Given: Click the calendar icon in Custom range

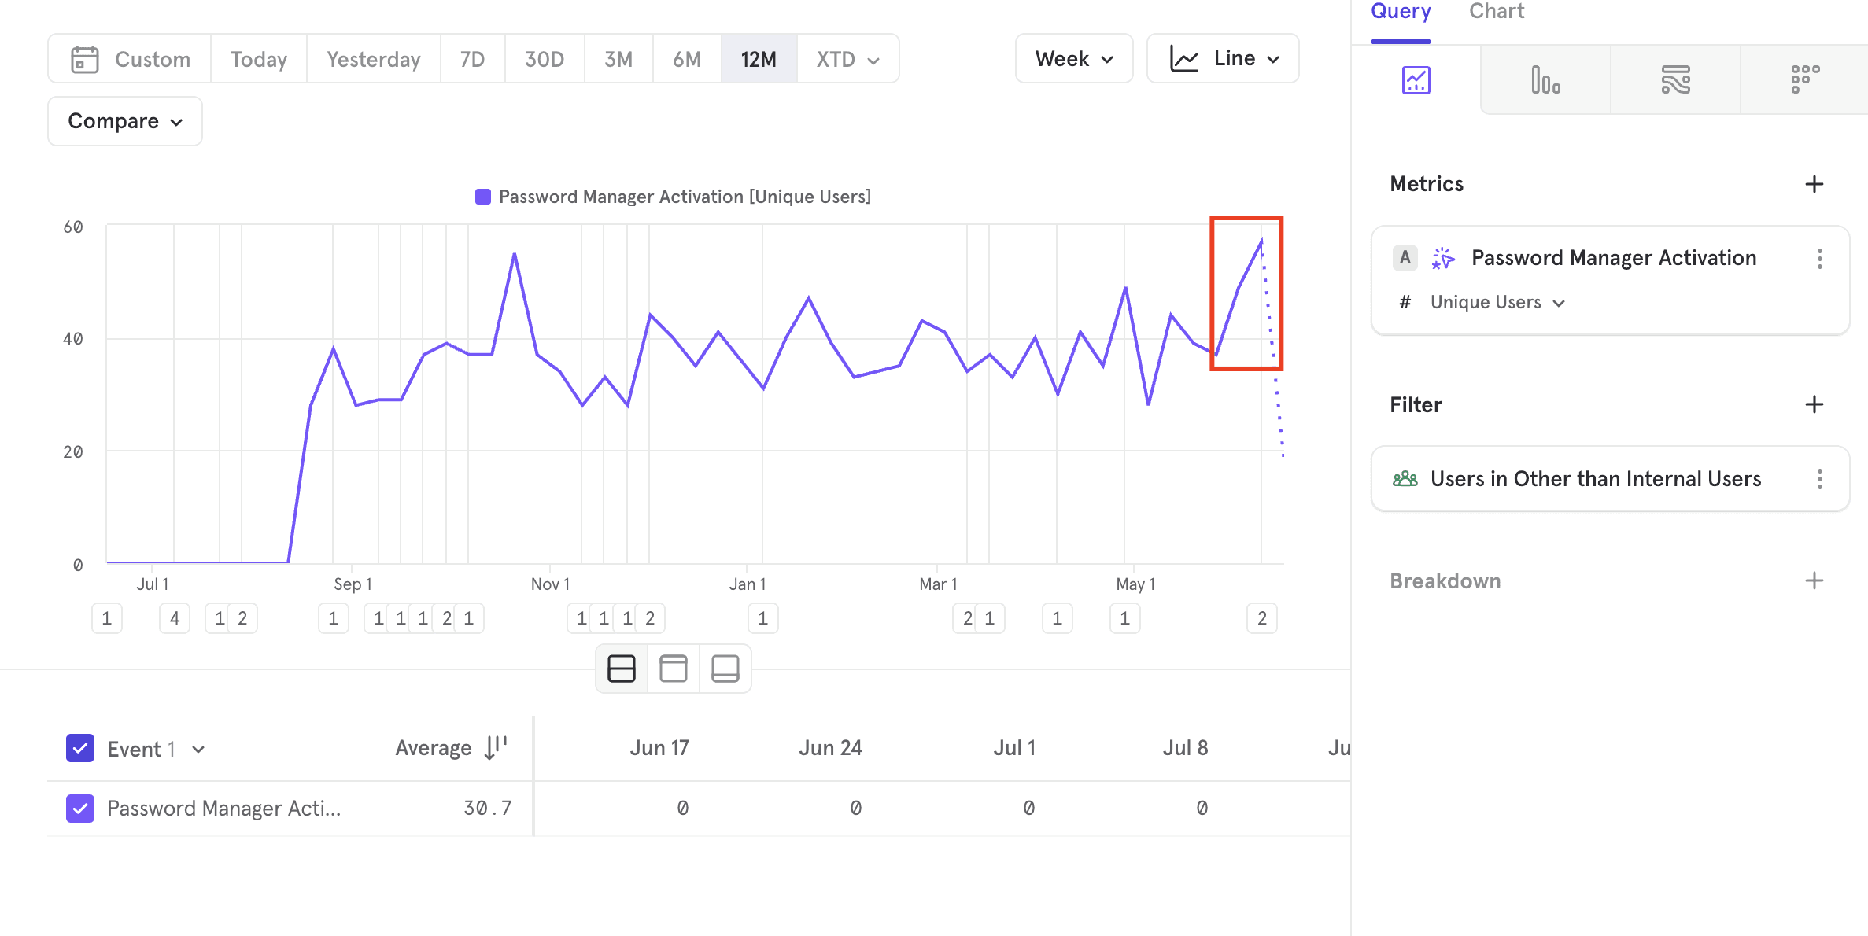Looking at the screenshot, I should (x=85, y=60).
